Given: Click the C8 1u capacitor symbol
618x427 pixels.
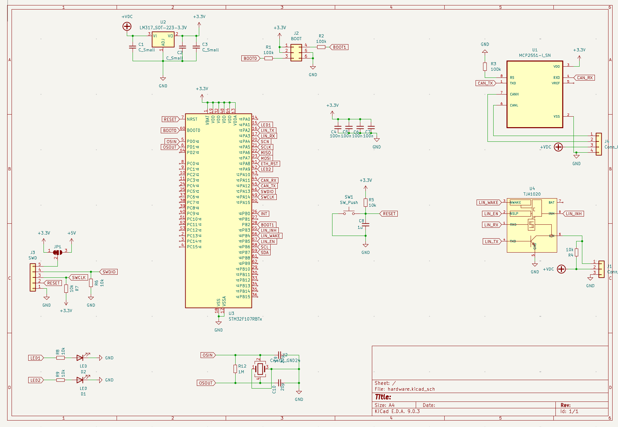Looking at the screenshot, I should click(x=365, y=225).
